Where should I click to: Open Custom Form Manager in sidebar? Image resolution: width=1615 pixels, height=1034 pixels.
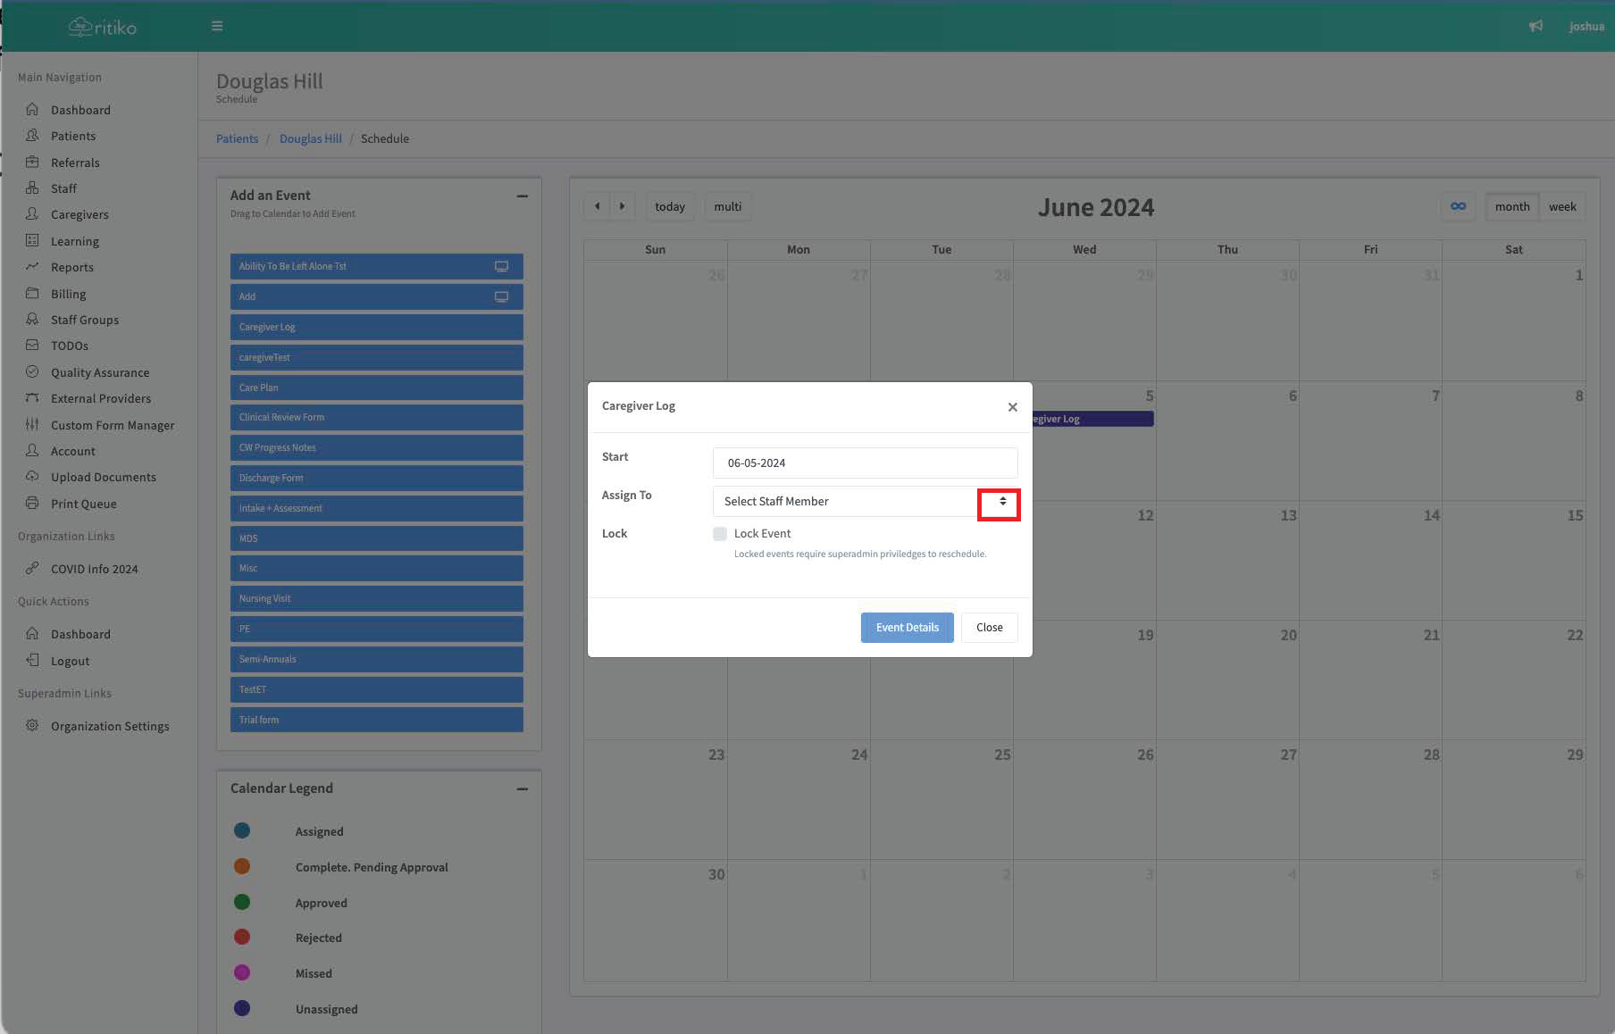[x=112, y=425]
